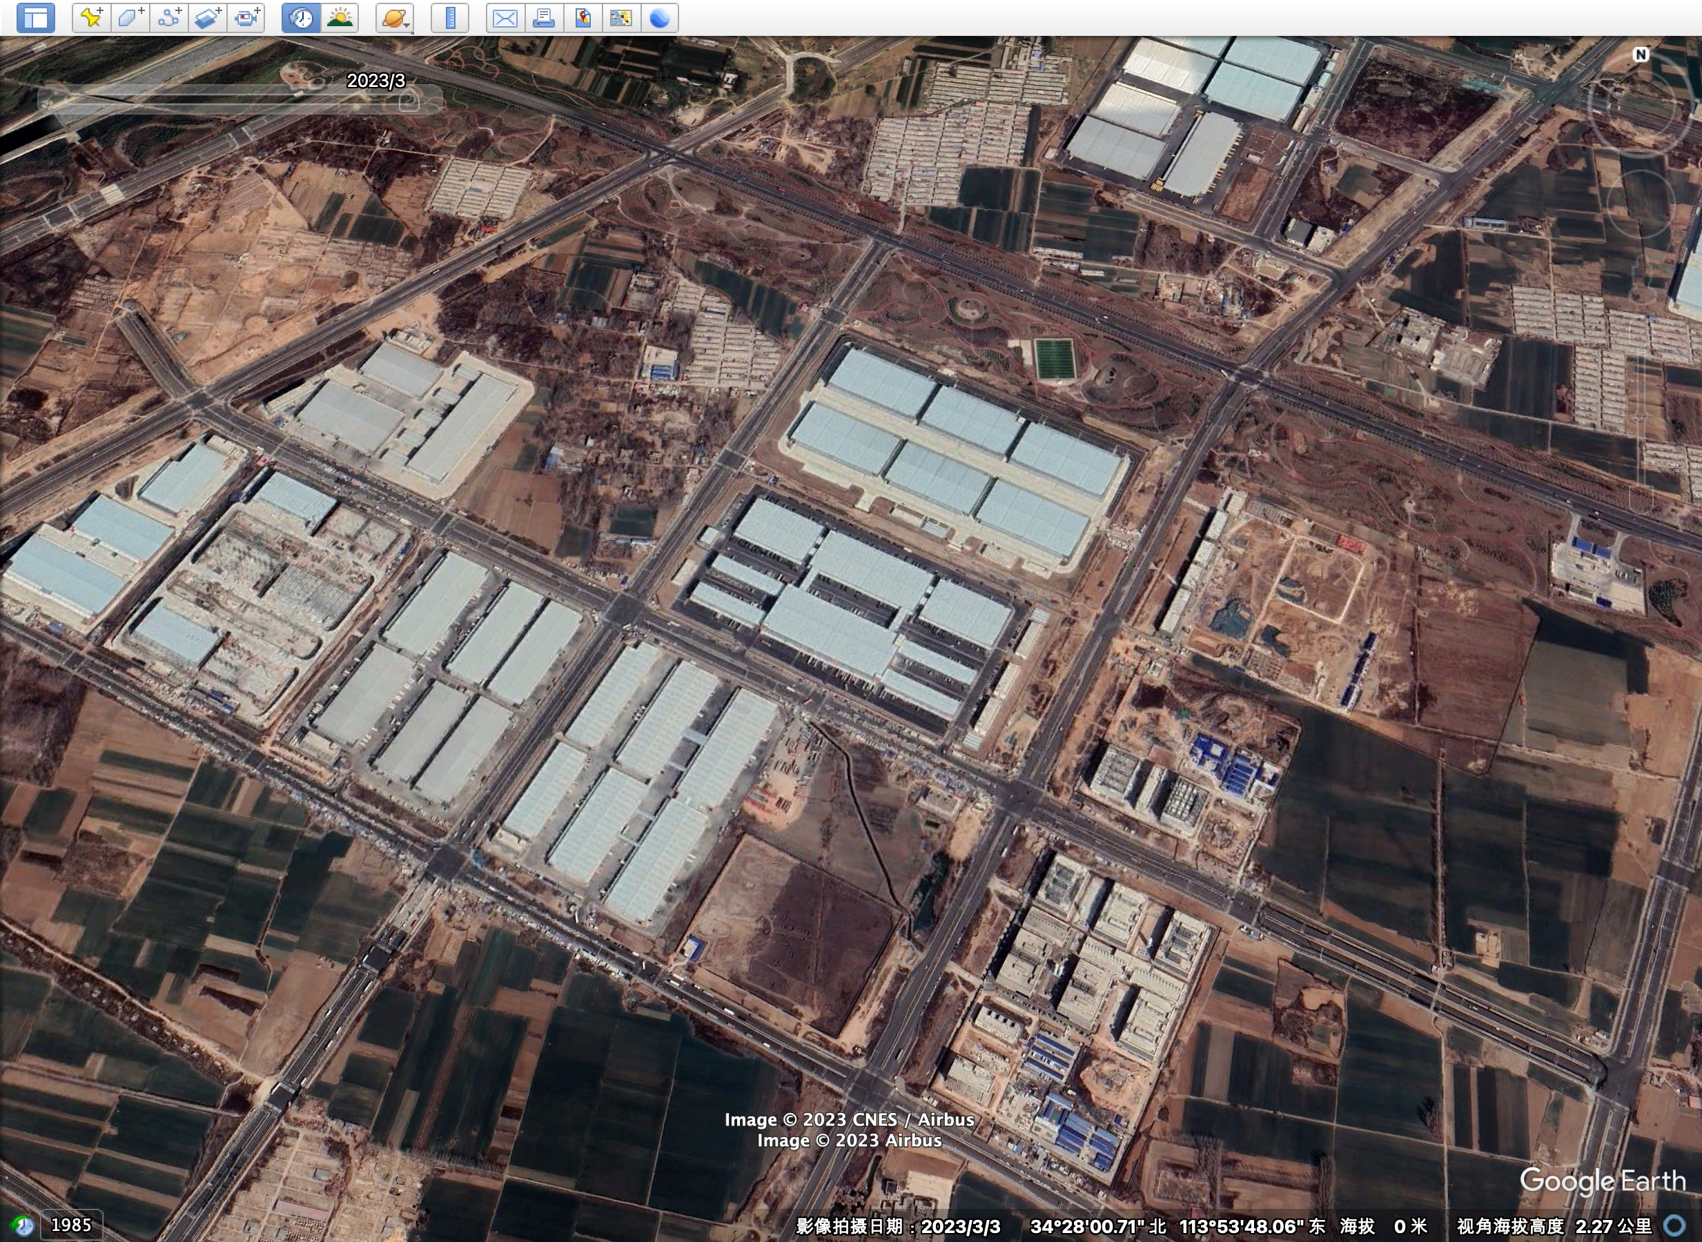This screenshot has height=1242, width=1702.
Task: Show the ruler measuring tool
Action: tap(451, 18)
